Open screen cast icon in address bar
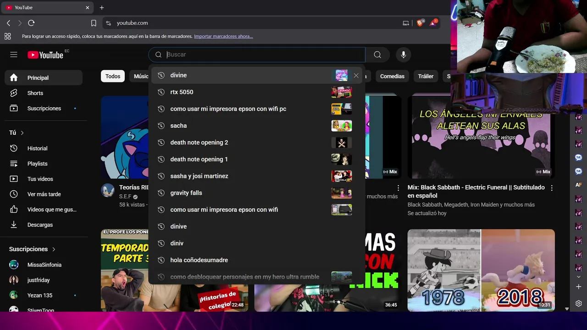This screenshot has height=330, width=587. click(406, 23)
